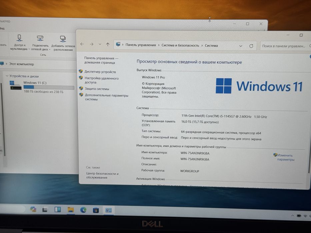Open the 'Вид' tab in Explorer window

2,28
